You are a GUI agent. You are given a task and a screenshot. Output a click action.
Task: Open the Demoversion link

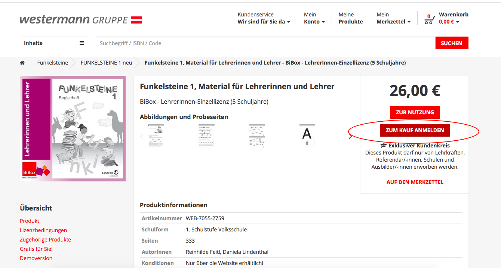tap(36, 258)
